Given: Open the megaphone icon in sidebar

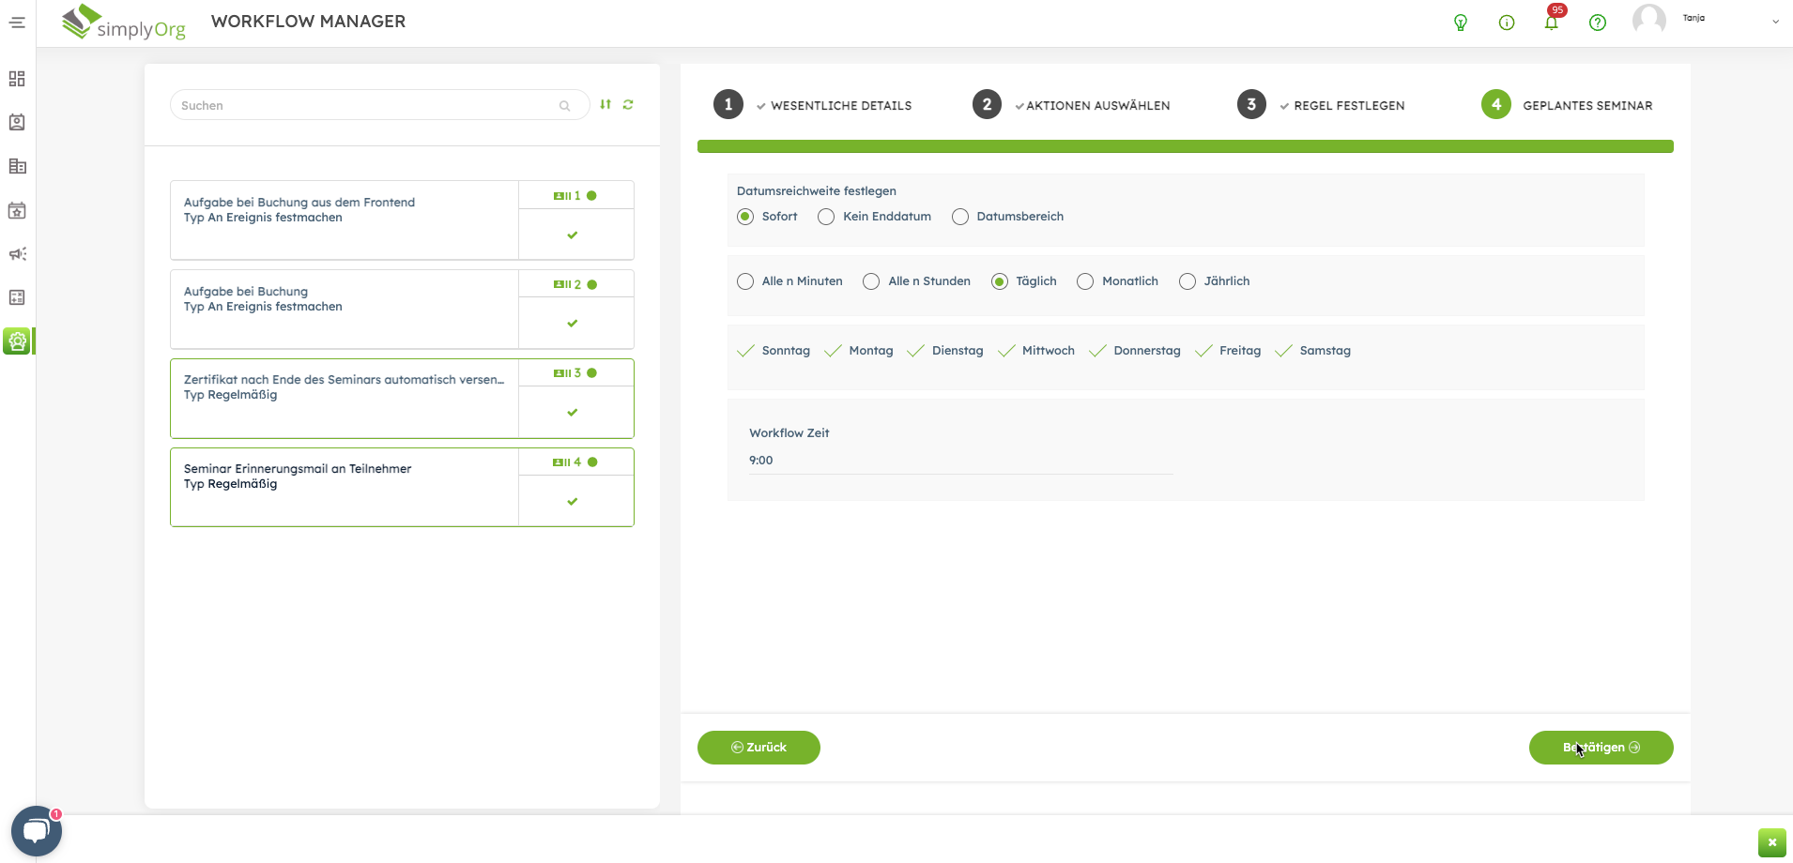Looking at the screenshot, I should tap(17, 254).
